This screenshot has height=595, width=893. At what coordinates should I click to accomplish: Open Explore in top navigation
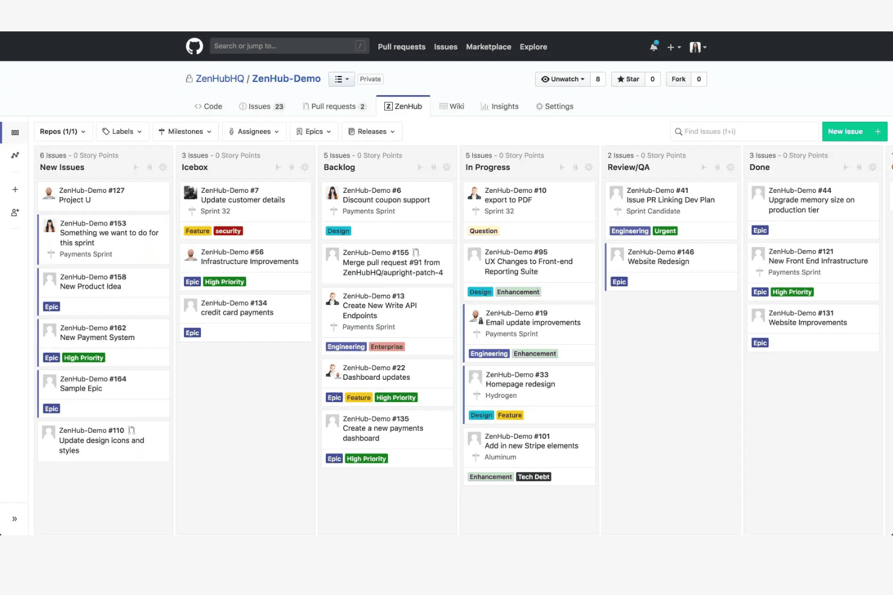tap(533, 47)
